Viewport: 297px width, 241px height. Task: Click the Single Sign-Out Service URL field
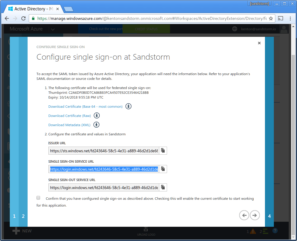point(104,187)
